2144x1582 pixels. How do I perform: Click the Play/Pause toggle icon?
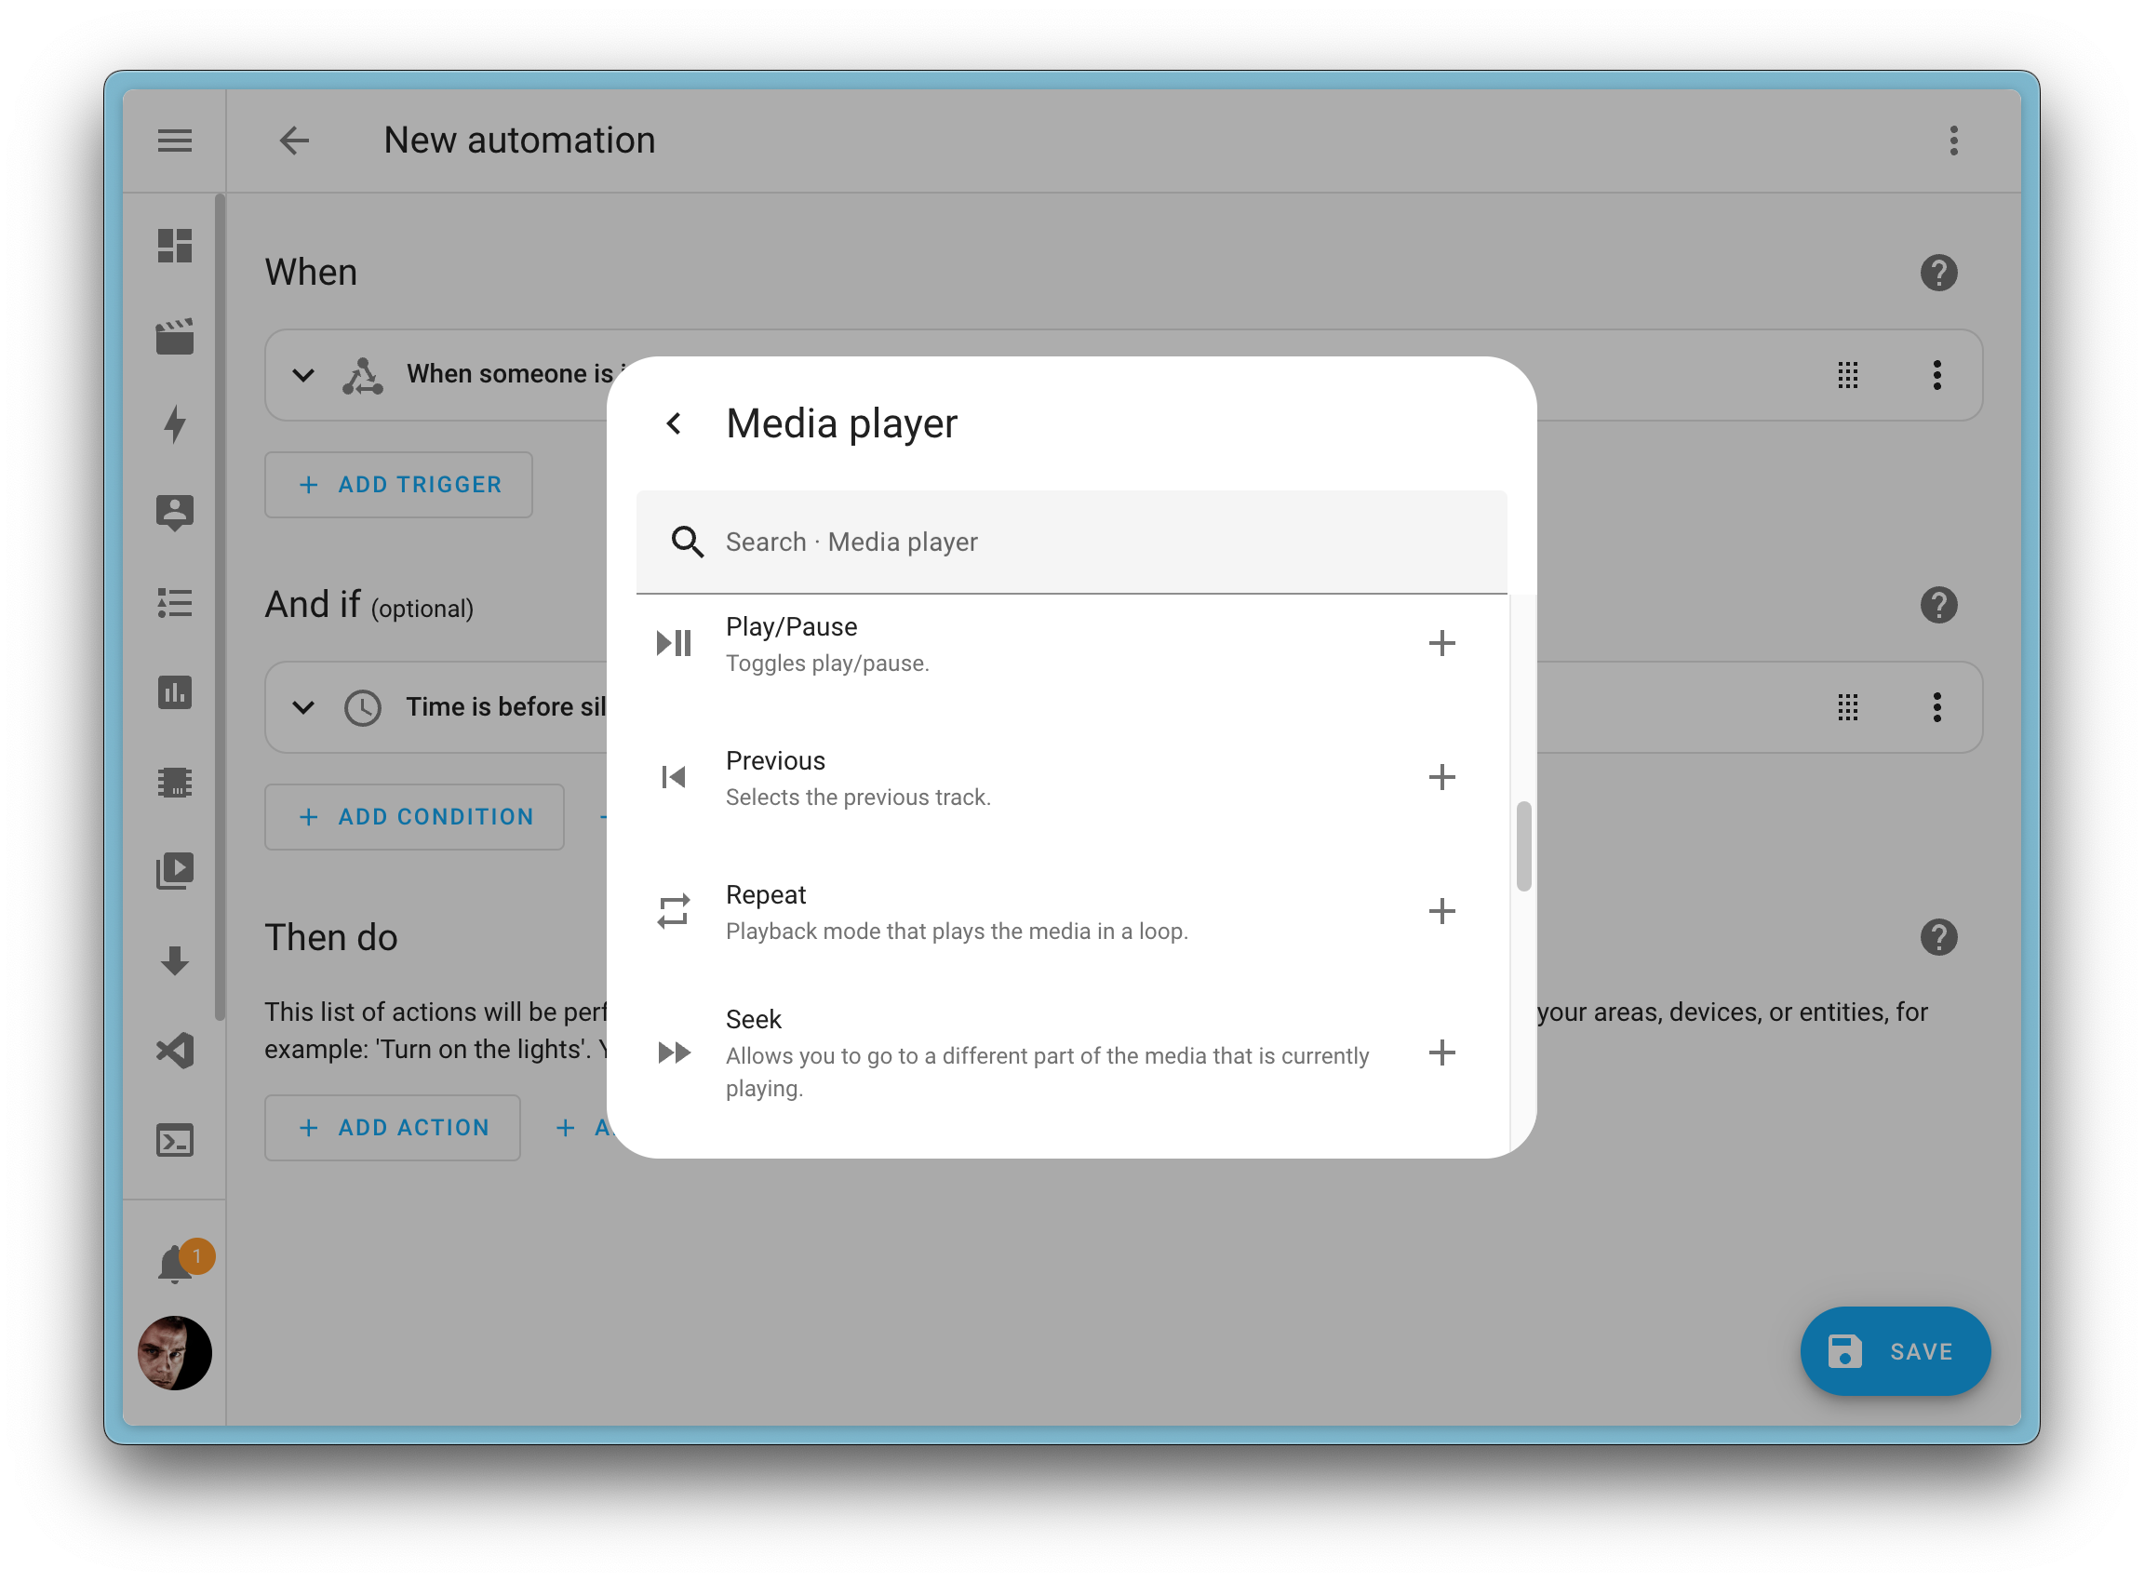pos(674,641)
